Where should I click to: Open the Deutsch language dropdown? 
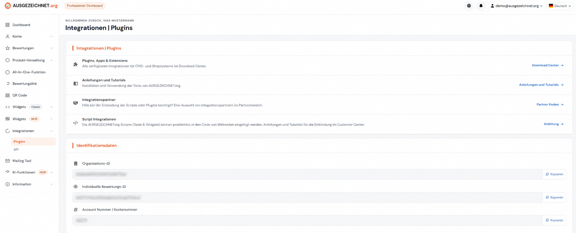pos(560,6)
